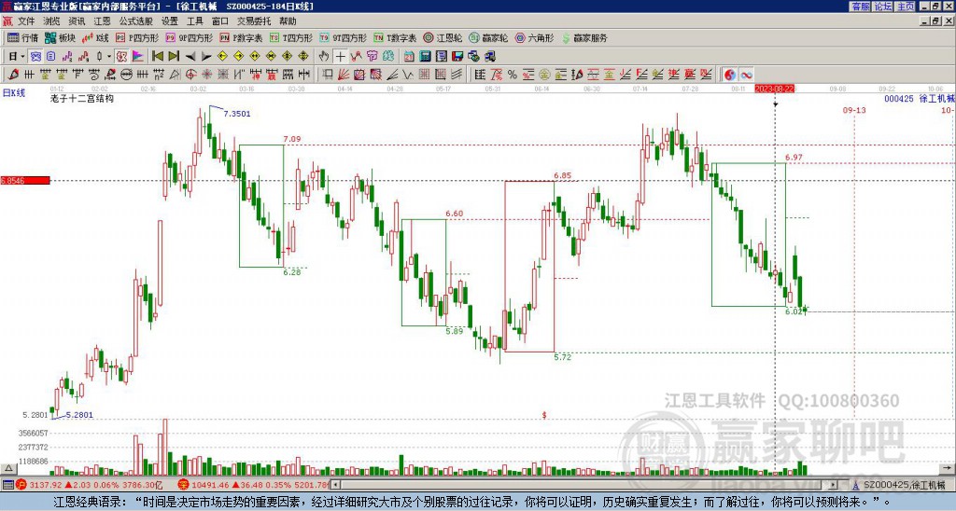
Task: Switch to the K线 chart view
Action: point(96,37)
